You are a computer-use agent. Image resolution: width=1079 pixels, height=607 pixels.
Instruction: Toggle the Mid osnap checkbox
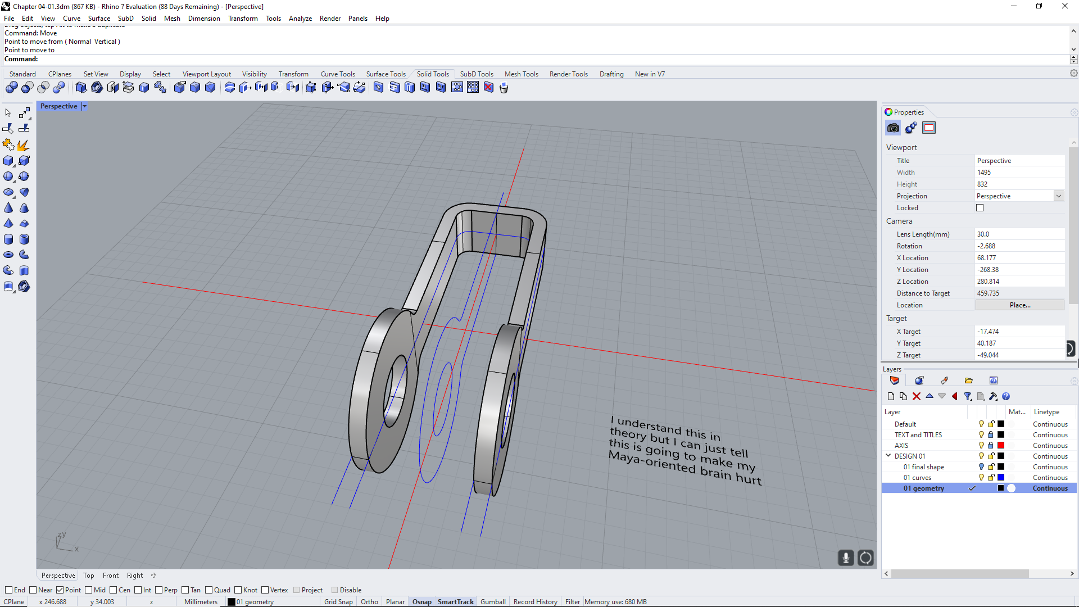[x=88, y=590]
